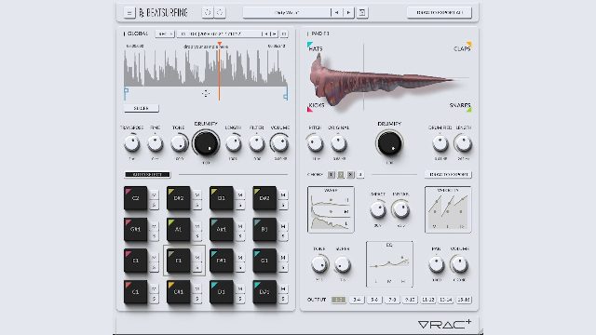Go to the previous sample in the Global panel
The width and height of the screenshot is (596, 335).
[x=266, y=33]
